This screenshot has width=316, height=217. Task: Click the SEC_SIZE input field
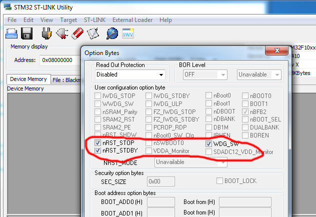(161, 181)
